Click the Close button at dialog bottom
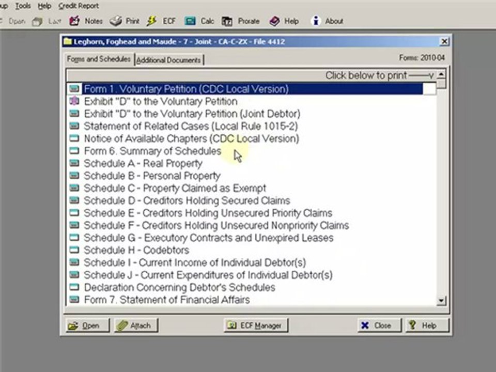 (379, 326)
